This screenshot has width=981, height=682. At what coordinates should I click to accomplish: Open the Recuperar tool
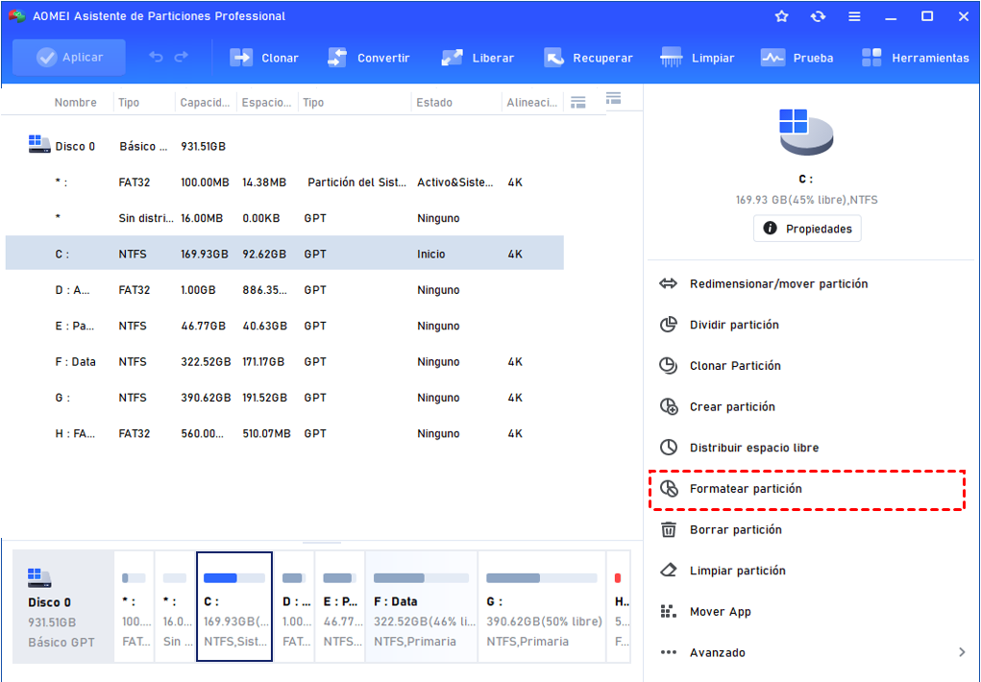coord(588,58)
